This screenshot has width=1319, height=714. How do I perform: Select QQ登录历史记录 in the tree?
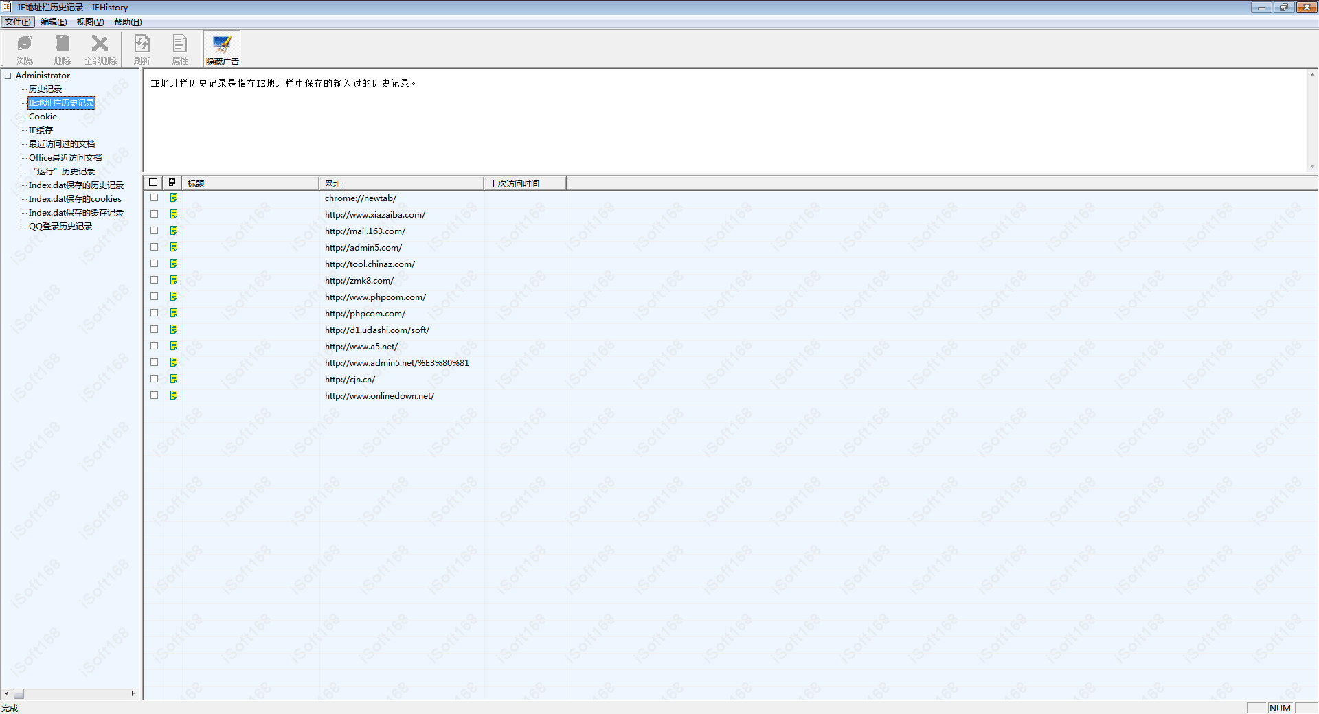pos(60,227)
